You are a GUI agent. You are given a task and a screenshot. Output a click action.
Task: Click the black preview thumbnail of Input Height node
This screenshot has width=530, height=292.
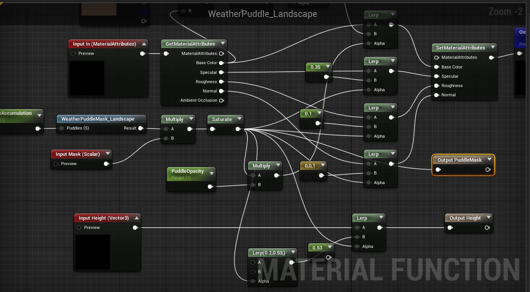[93, 252]
